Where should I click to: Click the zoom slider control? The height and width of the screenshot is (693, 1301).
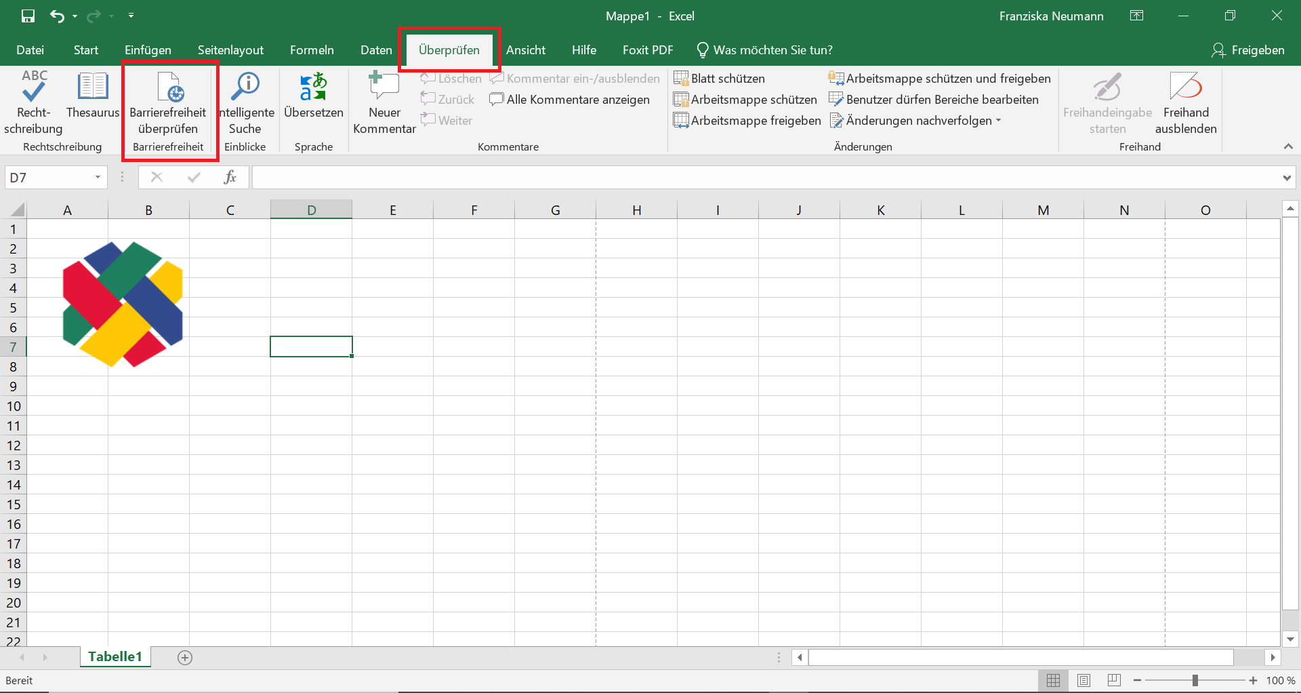pyautogui.click(x=1196, y=680)
